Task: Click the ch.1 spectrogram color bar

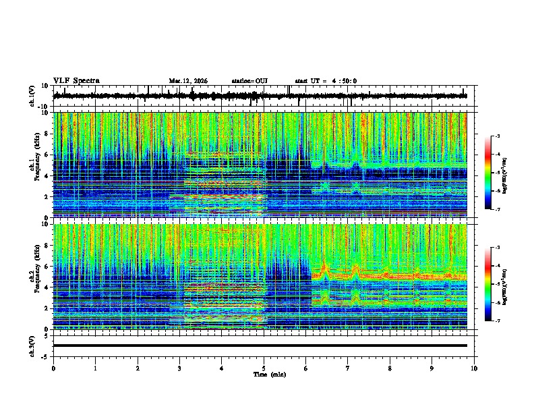Action: click(x=488, y=173)
